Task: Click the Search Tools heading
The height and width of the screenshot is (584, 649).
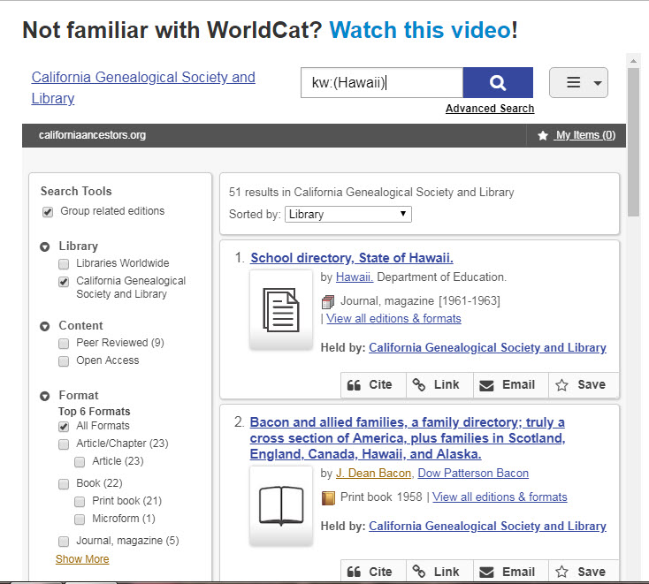Action: point(76,191)
